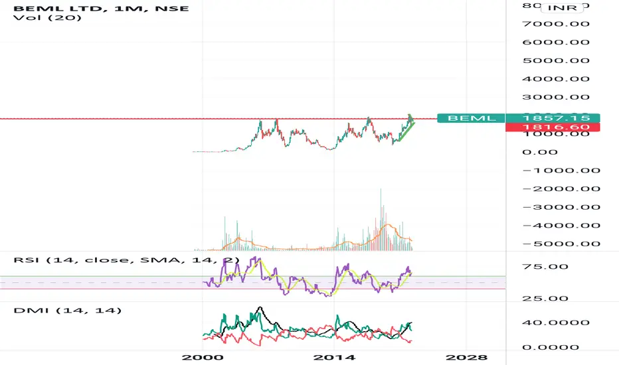Click the green BEML price line tag
The image size is (619, 365).
[471, 118]
